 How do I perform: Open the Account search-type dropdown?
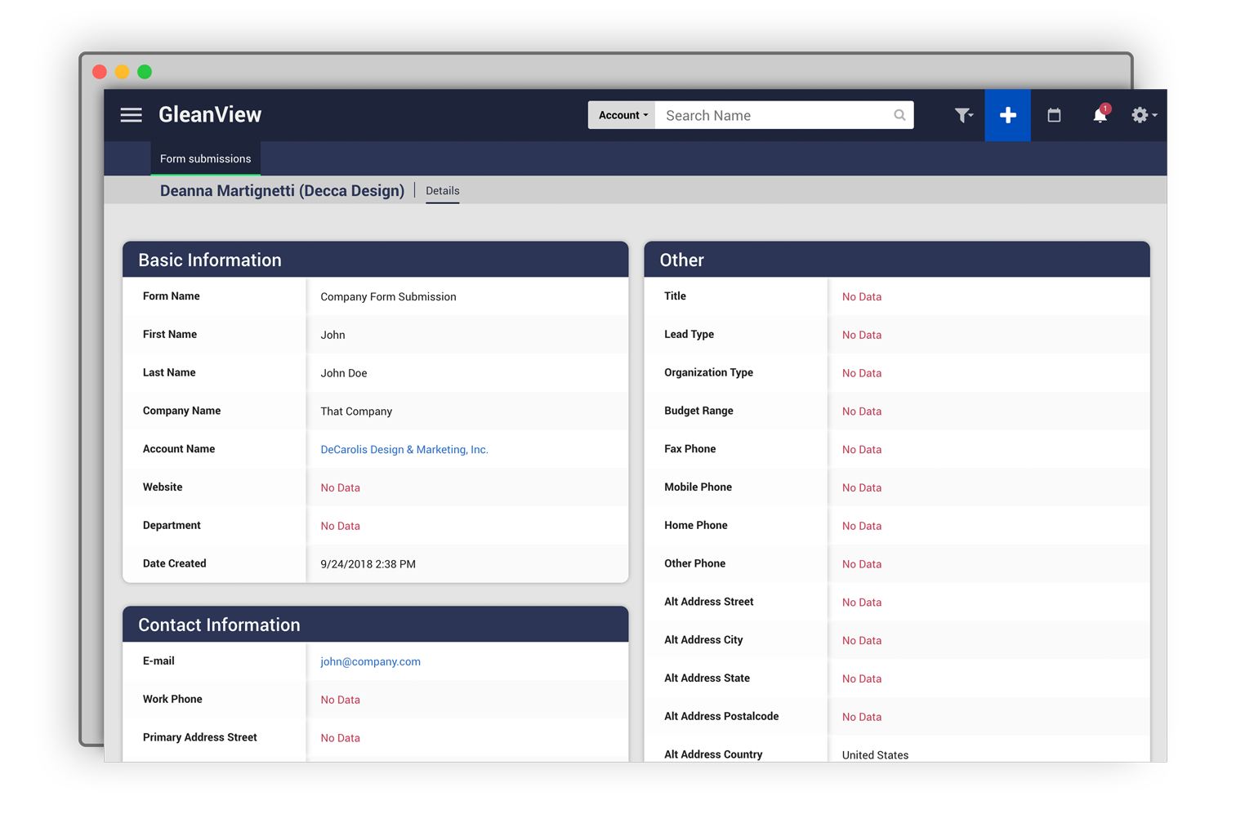(x=622, y=115)
